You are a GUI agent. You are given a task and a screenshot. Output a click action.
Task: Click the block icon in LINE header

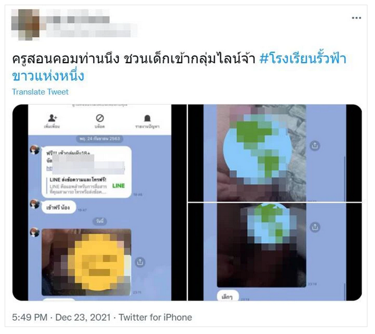[x=100, y=118]
